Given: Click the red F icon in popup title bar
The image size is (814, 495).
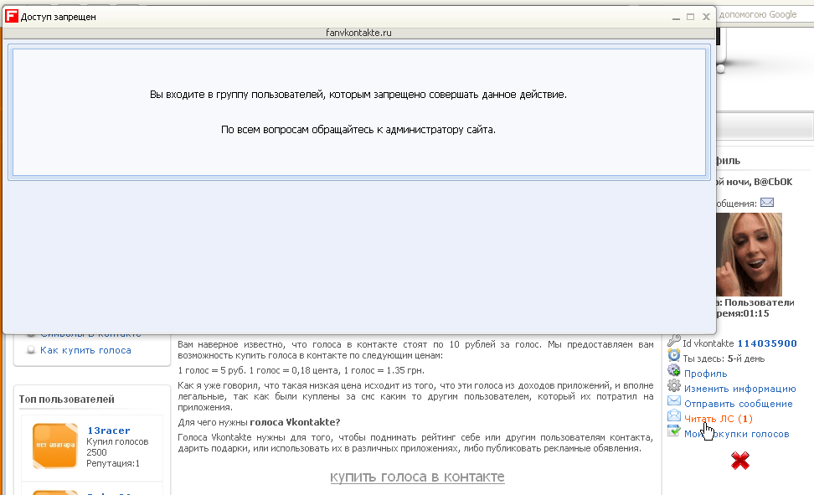Looking at the screenshot, I should (x=12, y=16).
